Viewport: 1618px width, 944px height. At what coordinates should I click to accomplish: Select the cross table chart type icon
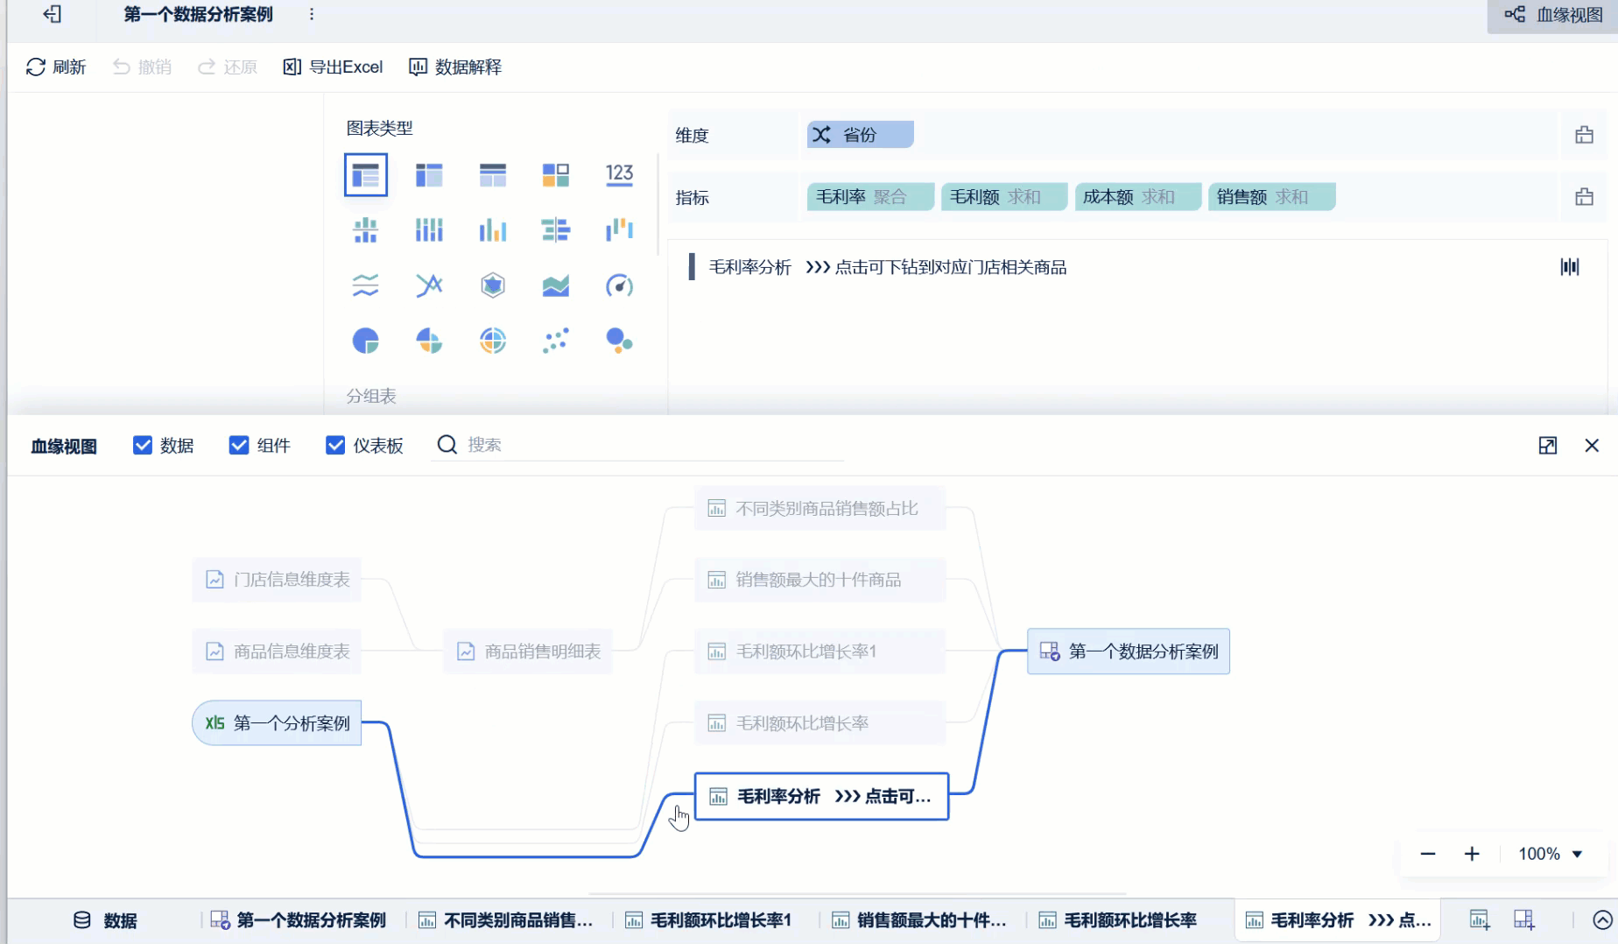pos(429,175)
